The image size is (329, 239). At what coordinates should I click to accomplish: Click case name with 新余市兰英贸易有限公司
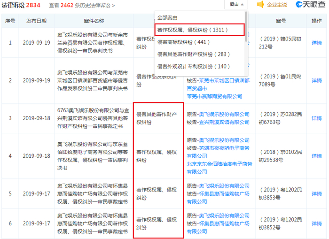point(93,43)
